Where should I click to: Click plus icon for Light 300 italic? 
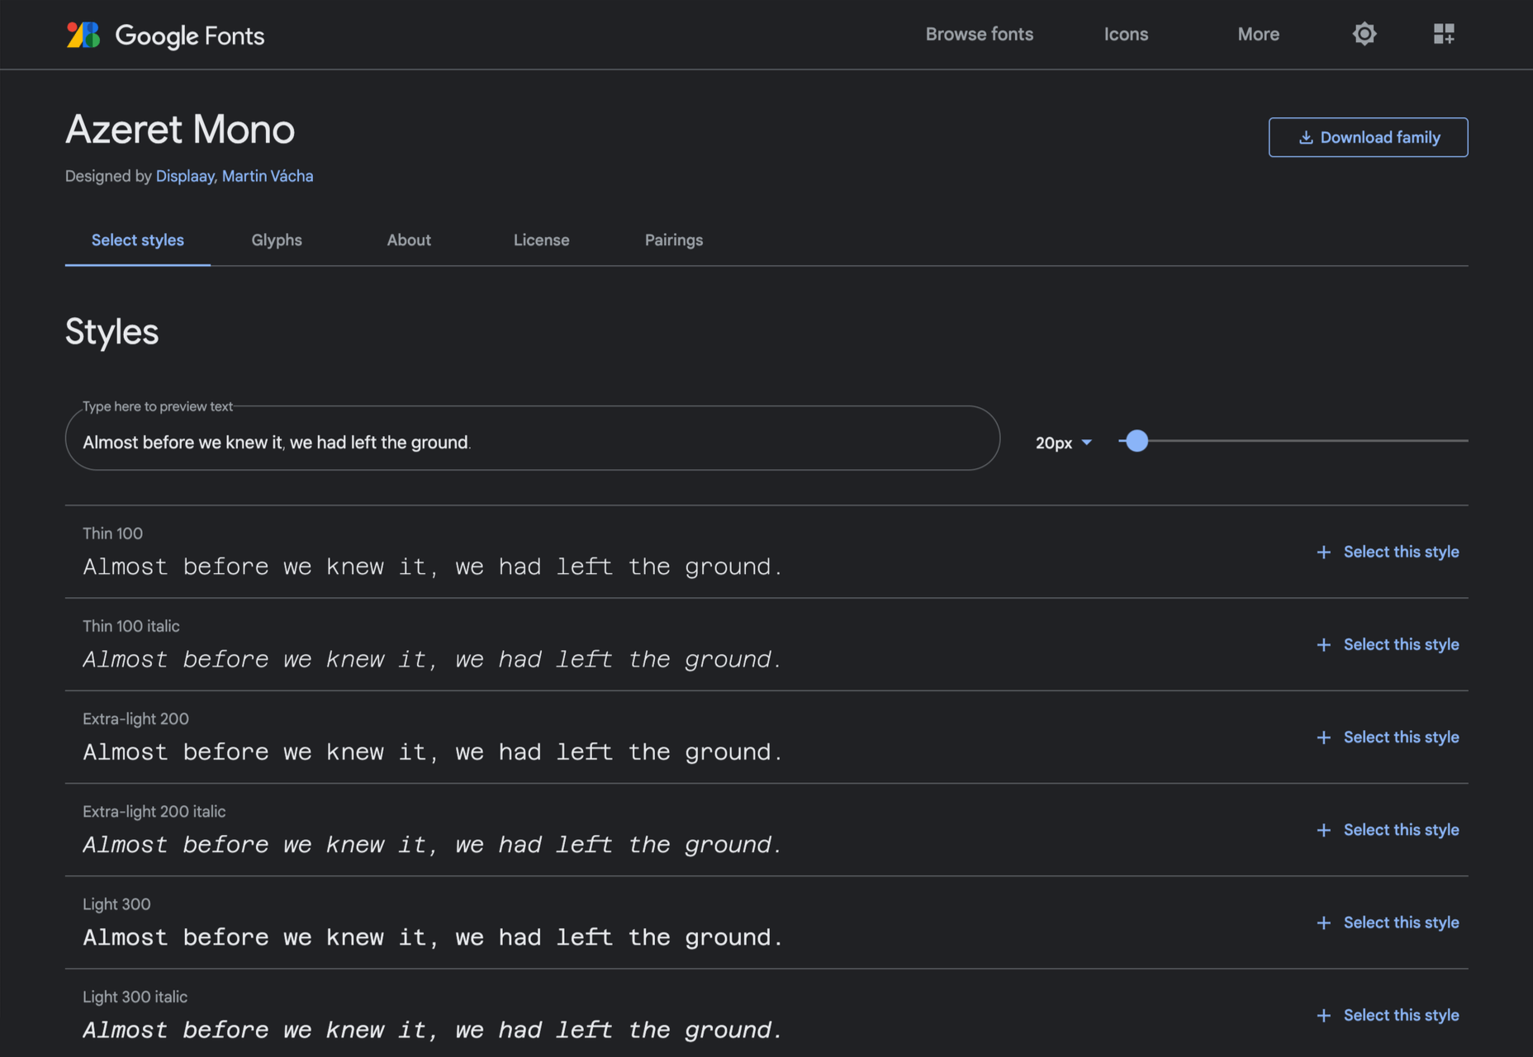tap(1323, 1015)
